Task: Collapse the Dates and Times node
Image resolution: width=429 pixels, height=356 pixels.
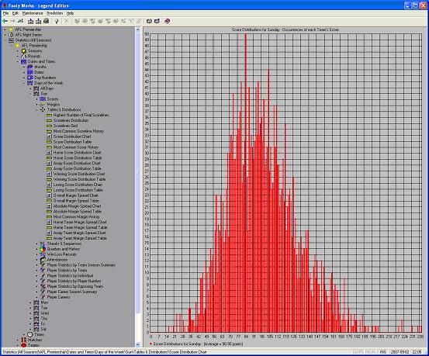Action: pyautogui.click(x=18, y=61)
